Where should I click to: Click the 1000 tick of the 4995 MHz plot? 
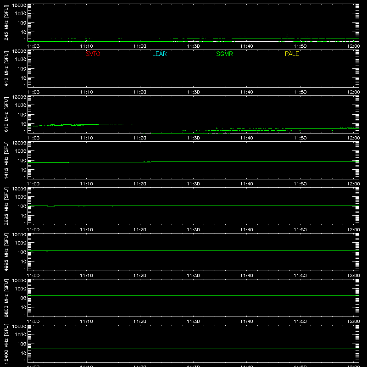[x=21, y=243]
